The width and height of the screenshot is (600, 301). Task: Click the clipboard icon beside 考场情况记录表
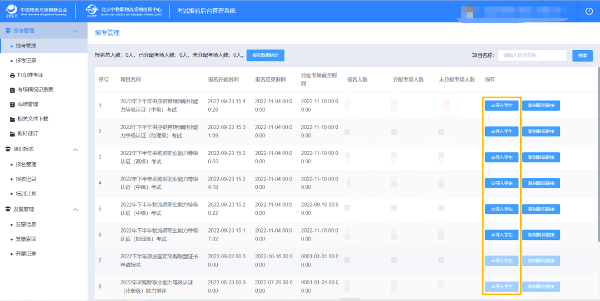click(12, 90)
